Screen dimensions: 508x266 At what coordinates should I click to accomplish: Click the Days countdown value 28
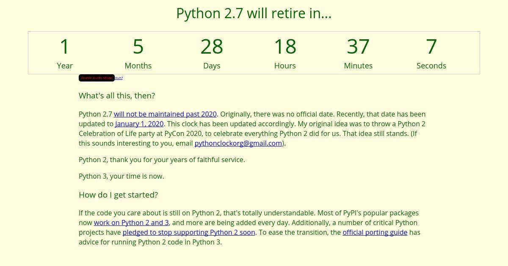tap(212, 46)
